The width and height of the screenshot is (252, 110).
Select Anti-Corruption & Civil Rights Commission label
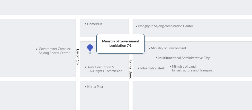[105, 69]
